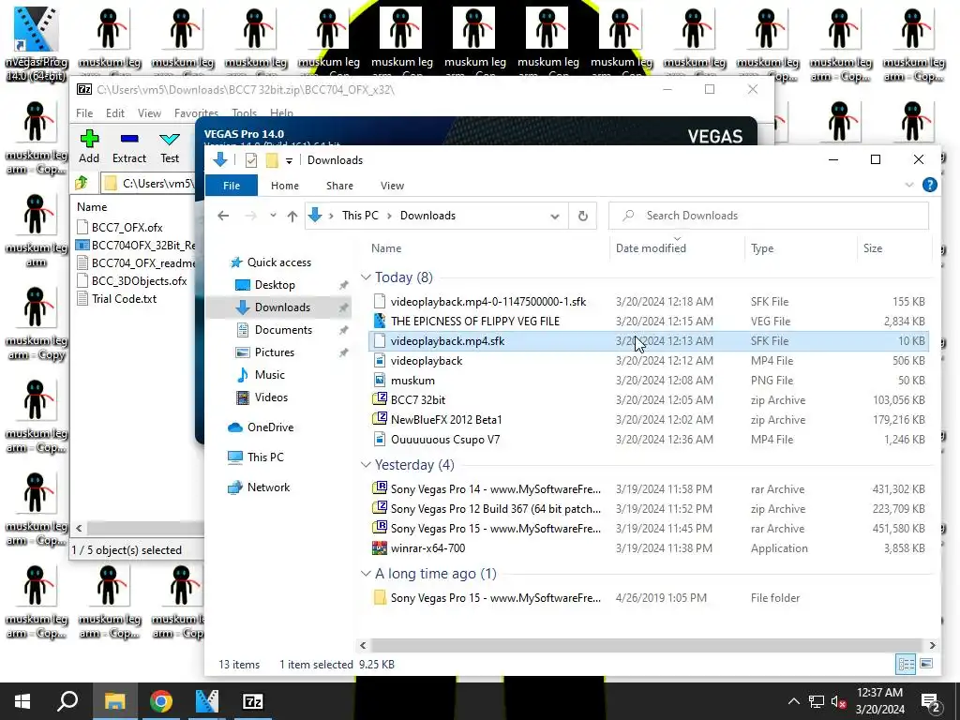960x720 pixels.
Task: Select Pictures in navigation pane
Action: click(274, 352)
